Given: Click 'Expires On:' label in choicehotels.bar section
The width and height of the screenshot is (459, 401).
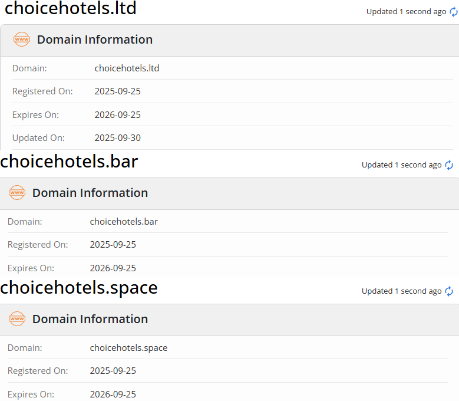Looking at the screenshot, I should click(x=31, y=268).
